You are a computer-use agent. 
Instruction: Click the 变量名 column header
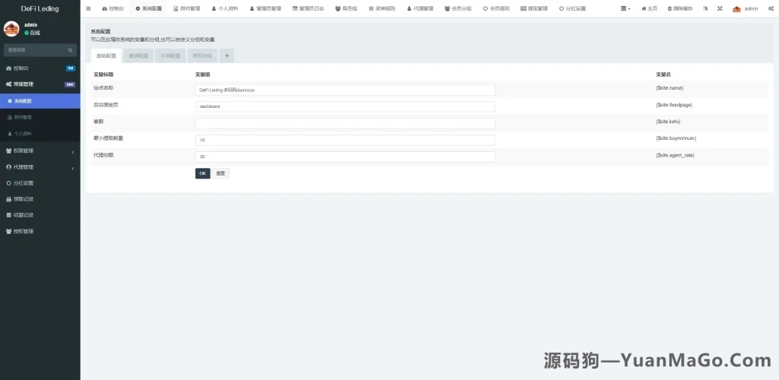(x=663, y=74)
